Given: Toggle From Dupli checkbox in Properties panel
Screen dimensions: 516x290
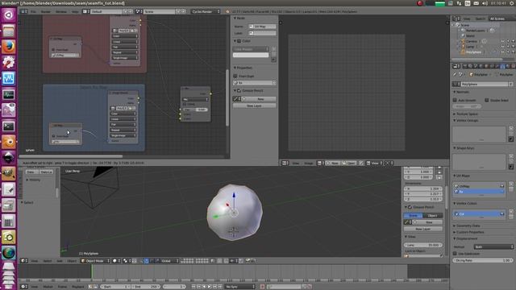Looking at the screenshot, I should tap(235, 76).
